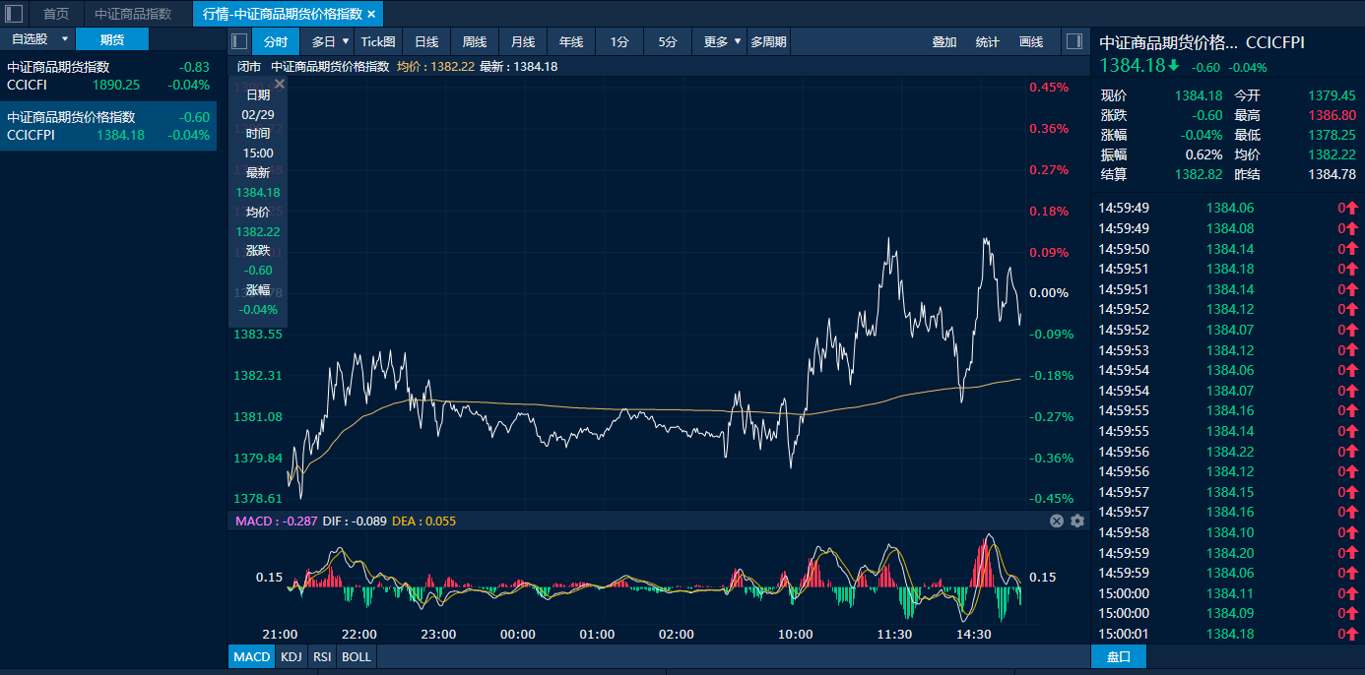The height and width of the screenshot is (675, 1365).
Task: Enable the RSI indicator
Action: (322, 656)
